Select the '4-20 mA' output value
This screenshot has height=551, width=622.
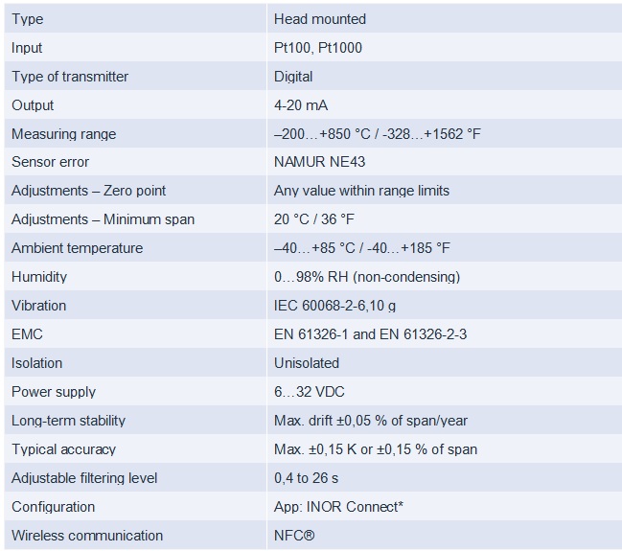click(x=301, y=105)
